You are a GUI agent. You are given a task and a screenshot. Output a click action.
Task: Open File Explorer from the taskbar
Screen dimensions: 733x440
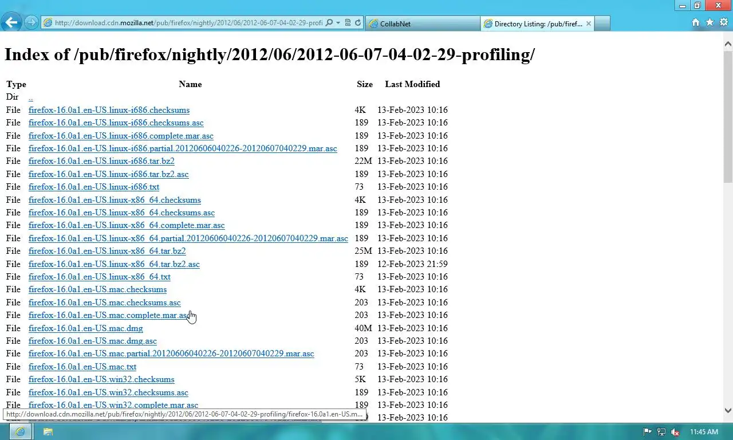coord(48,431)
